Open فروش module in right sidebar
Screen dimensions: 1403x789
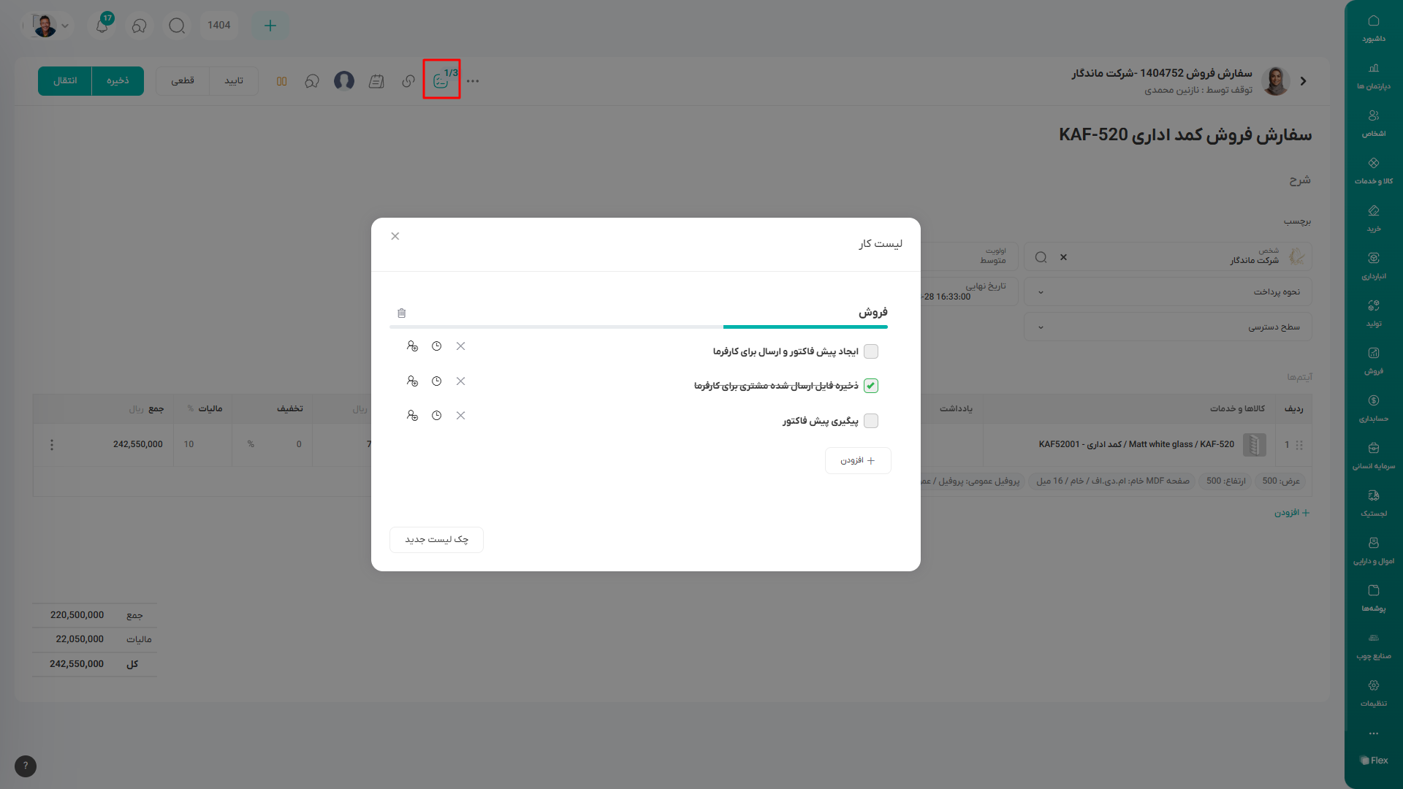click(x=1373, y=361)
